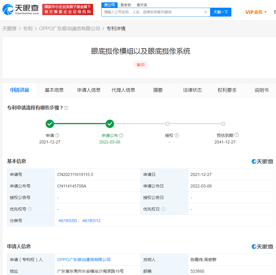Clear the search box with the X icon
This screenshot has height=275, width=276.
(205, 12)
